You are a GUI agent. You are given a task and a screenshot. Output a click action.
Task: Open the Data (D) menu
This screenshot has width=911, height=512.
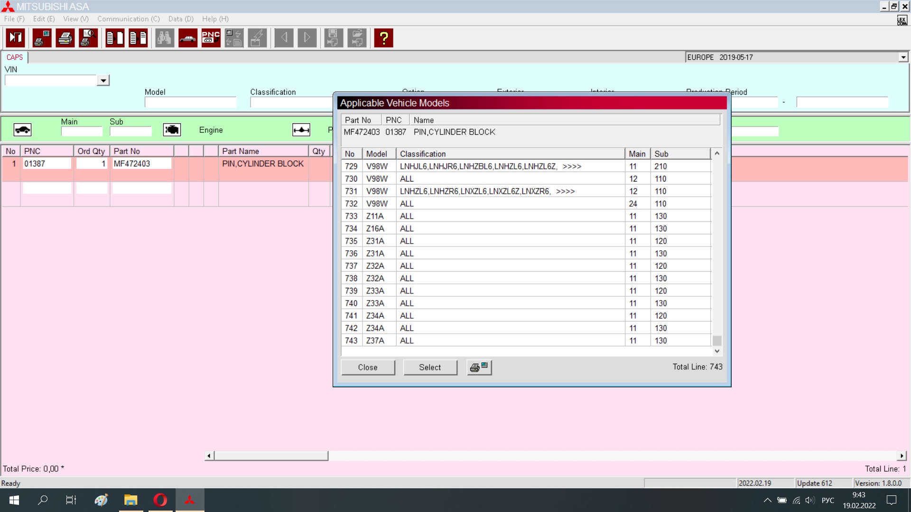181,19
